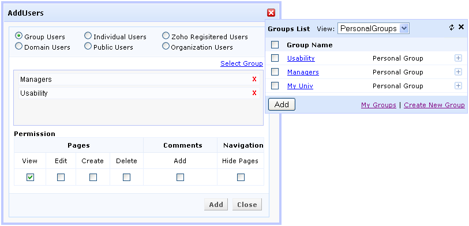Select Public Users radio button

tap(88, 46)
